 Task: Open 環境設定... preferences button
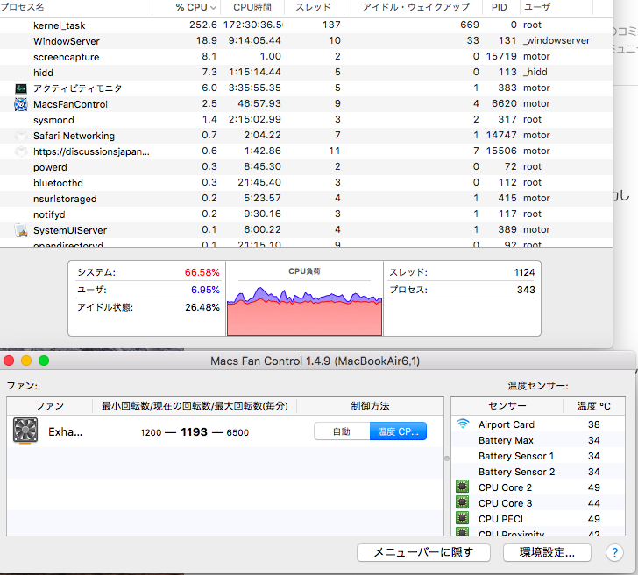coord(547,552)
